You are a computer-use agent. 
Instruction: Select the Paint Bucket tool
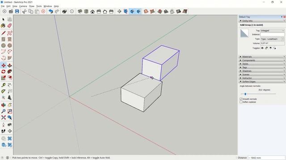pyautogui.click(x=4, y=26)
